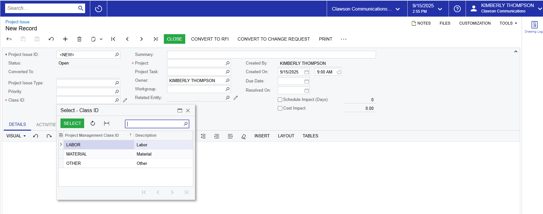Click the Refresh icon in Class ID dialog

point(93,123)
